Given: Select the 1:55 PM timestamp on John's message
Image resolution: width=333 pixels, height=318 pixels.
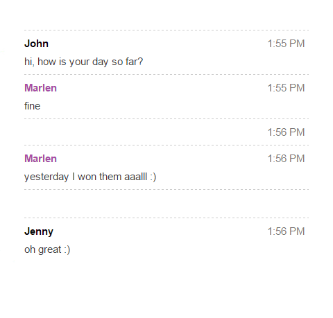Looking at the screenshot, I should 286,44.
